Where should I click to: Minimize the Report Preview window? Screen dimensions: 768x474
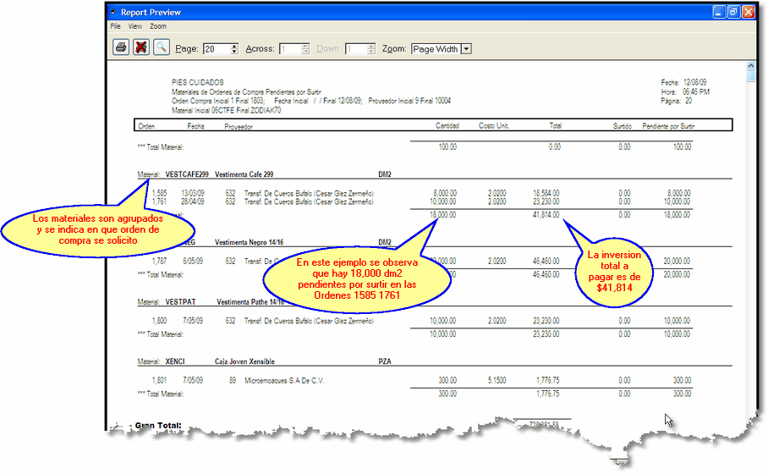tap(719, 12)
